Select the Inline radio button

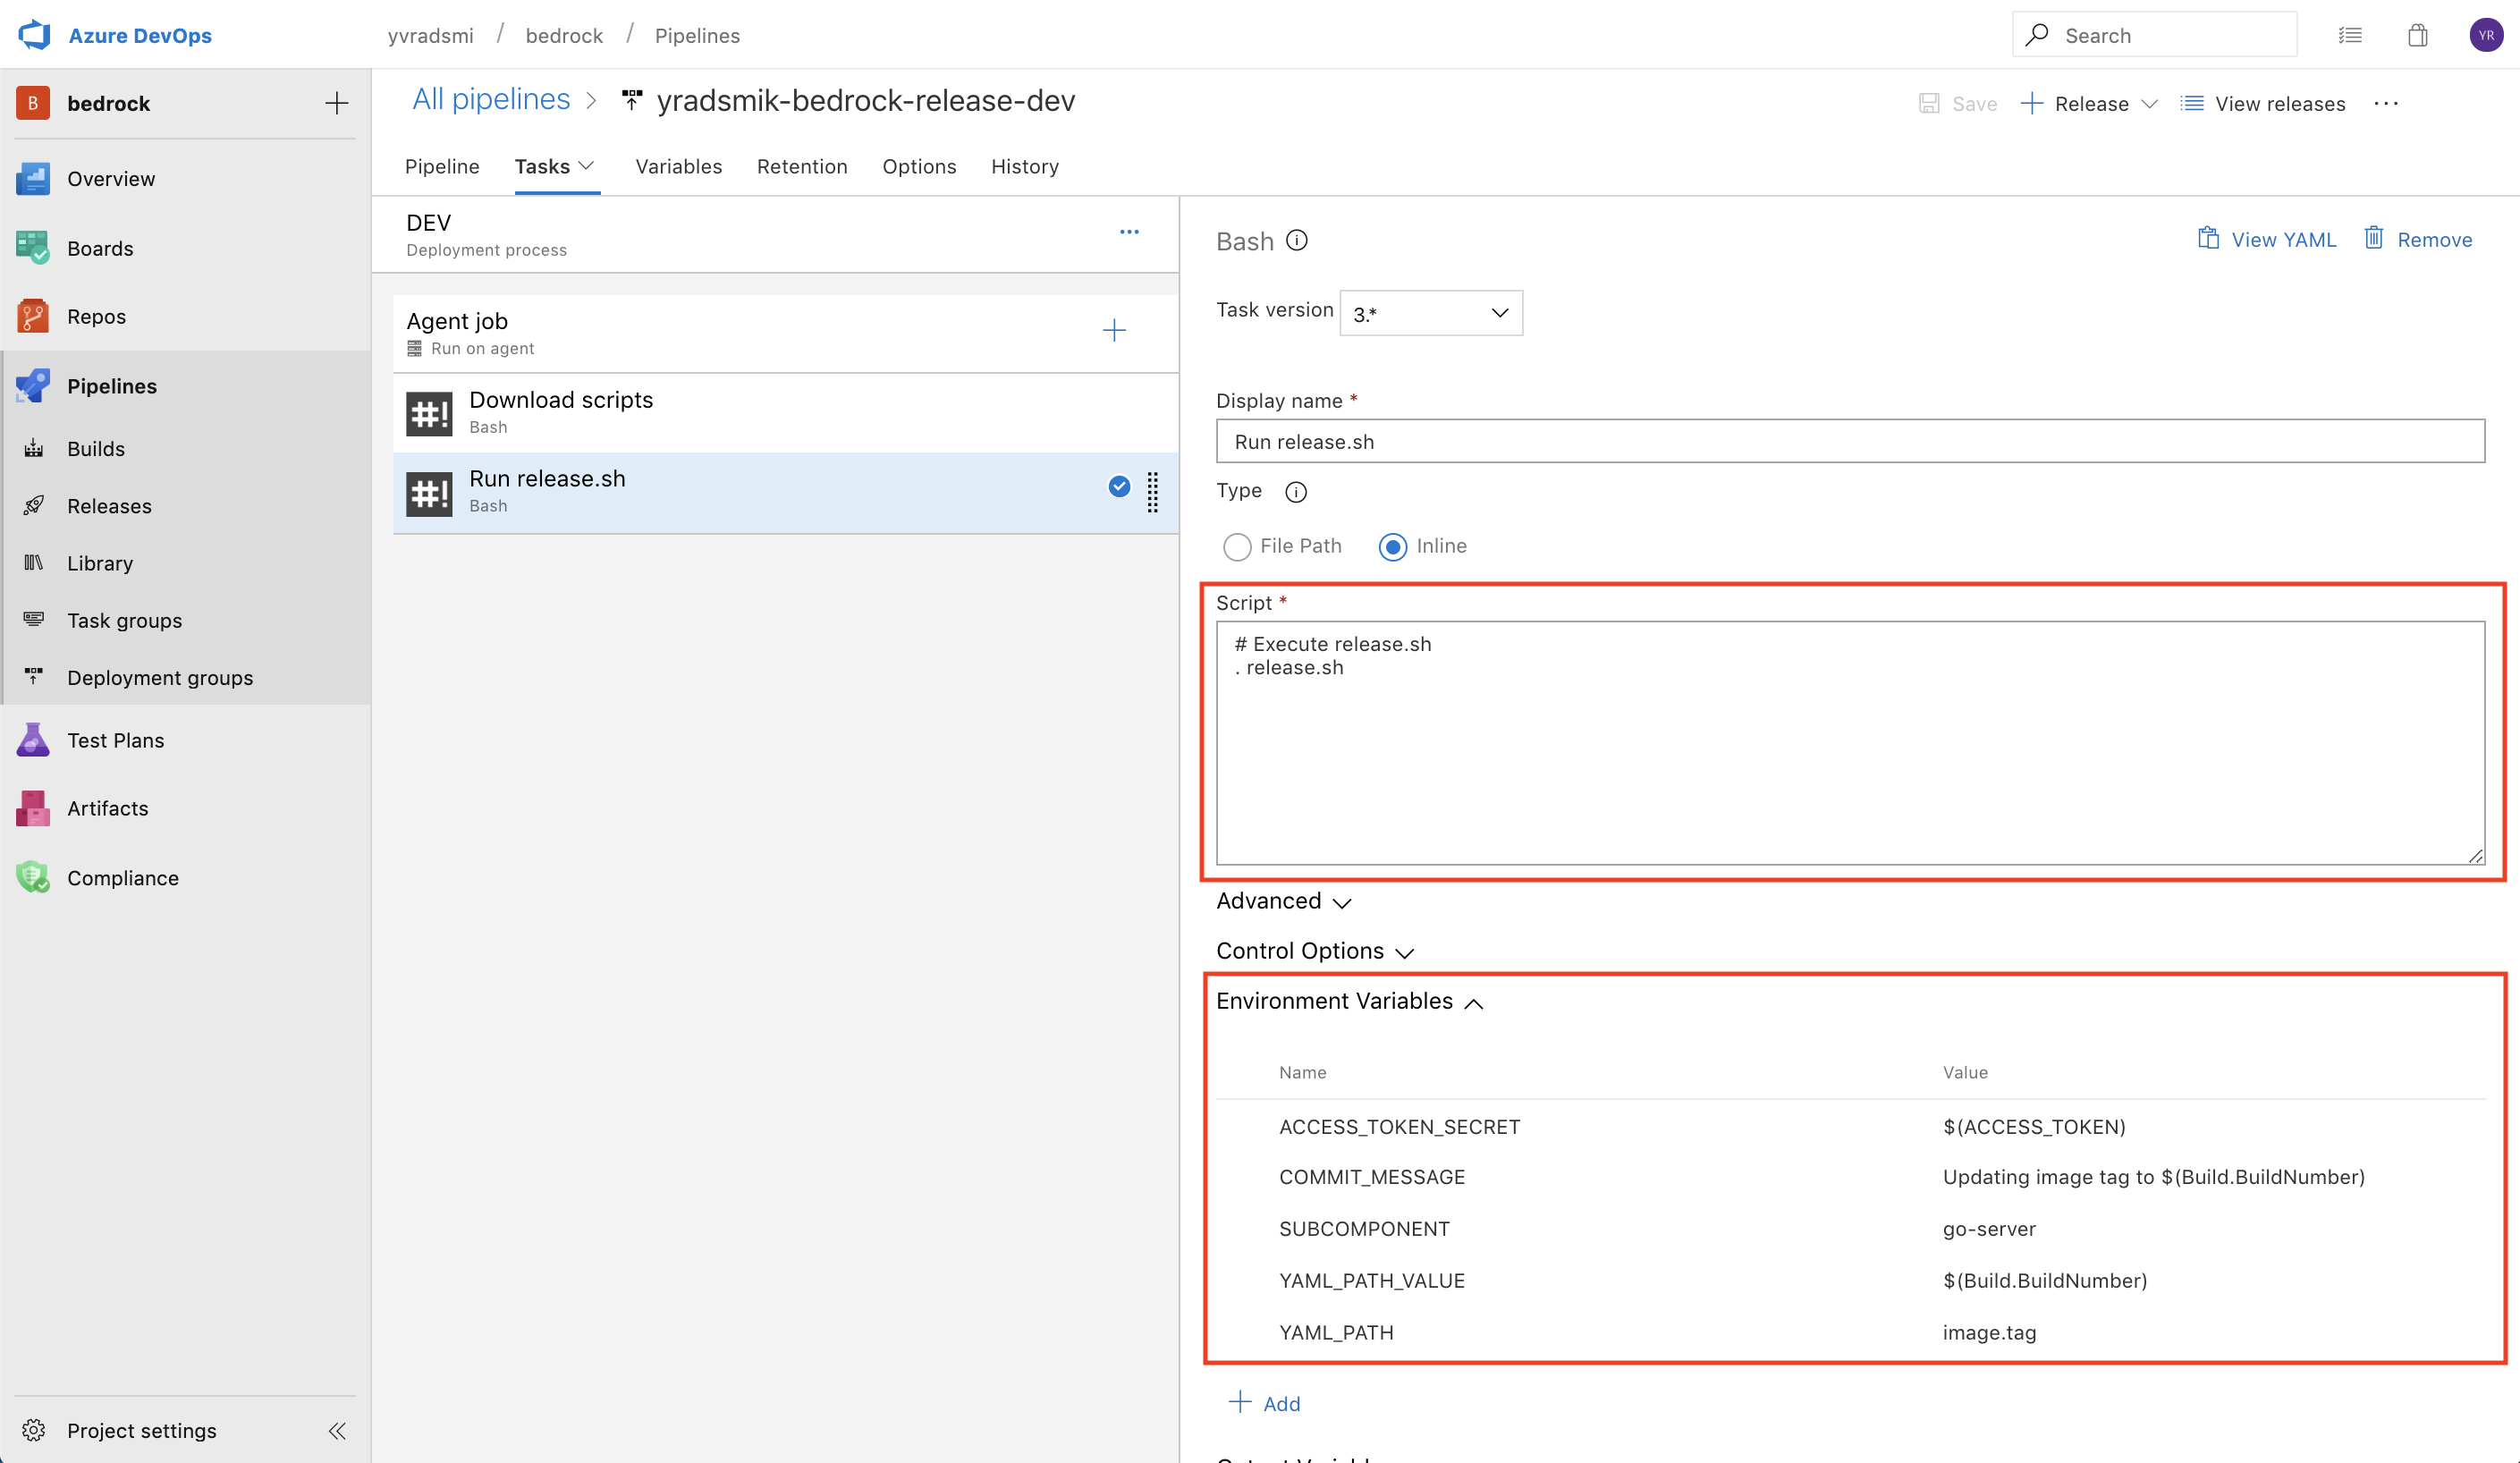1393,546
